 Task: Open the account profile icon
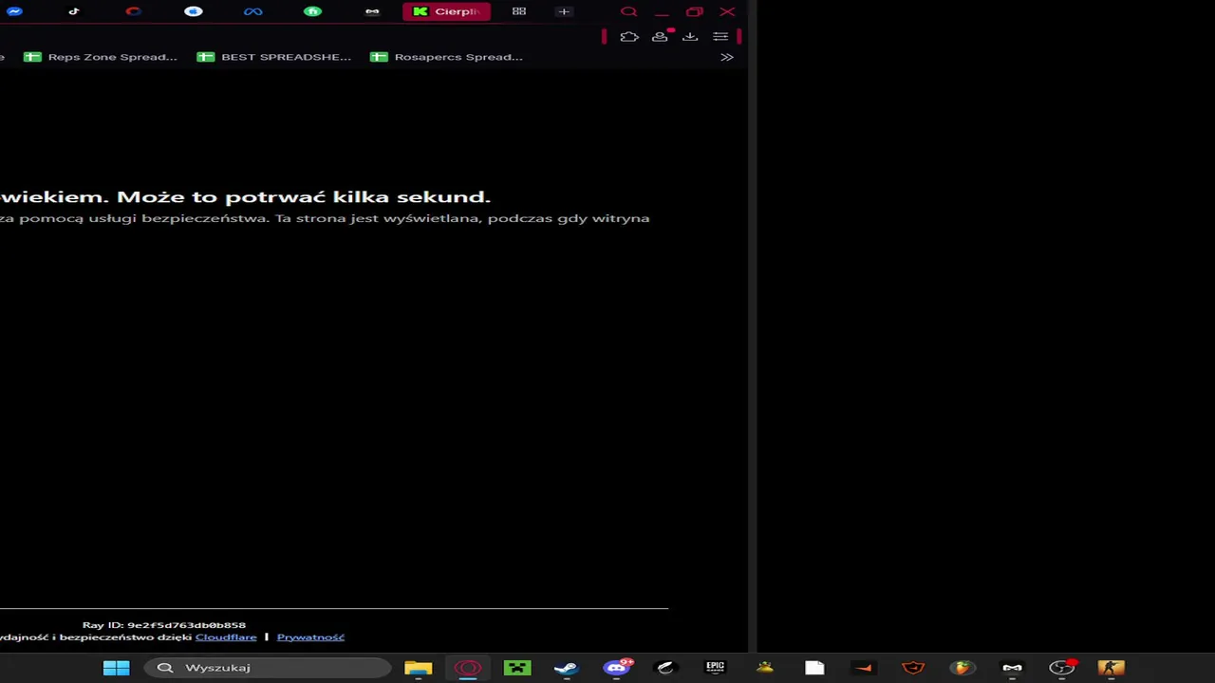(x=660, y=37)
